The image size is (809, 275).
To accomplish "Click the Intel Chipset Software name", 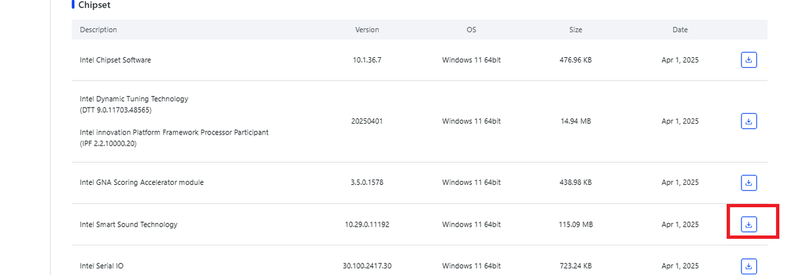I will [115, 60].
